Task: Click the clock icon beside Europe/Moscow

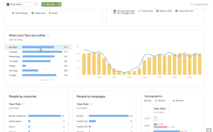Action: pyautogui.click(x=192, y=4)
